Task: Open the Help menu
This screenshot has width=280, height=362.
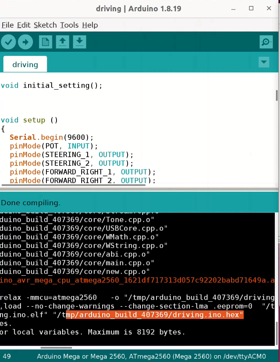Action: pyautogui.click(x=90, y=25)
